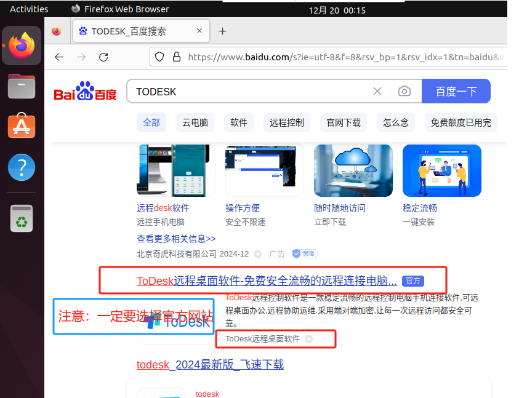Go to the Baidu logo homepage

coord(85,91)
